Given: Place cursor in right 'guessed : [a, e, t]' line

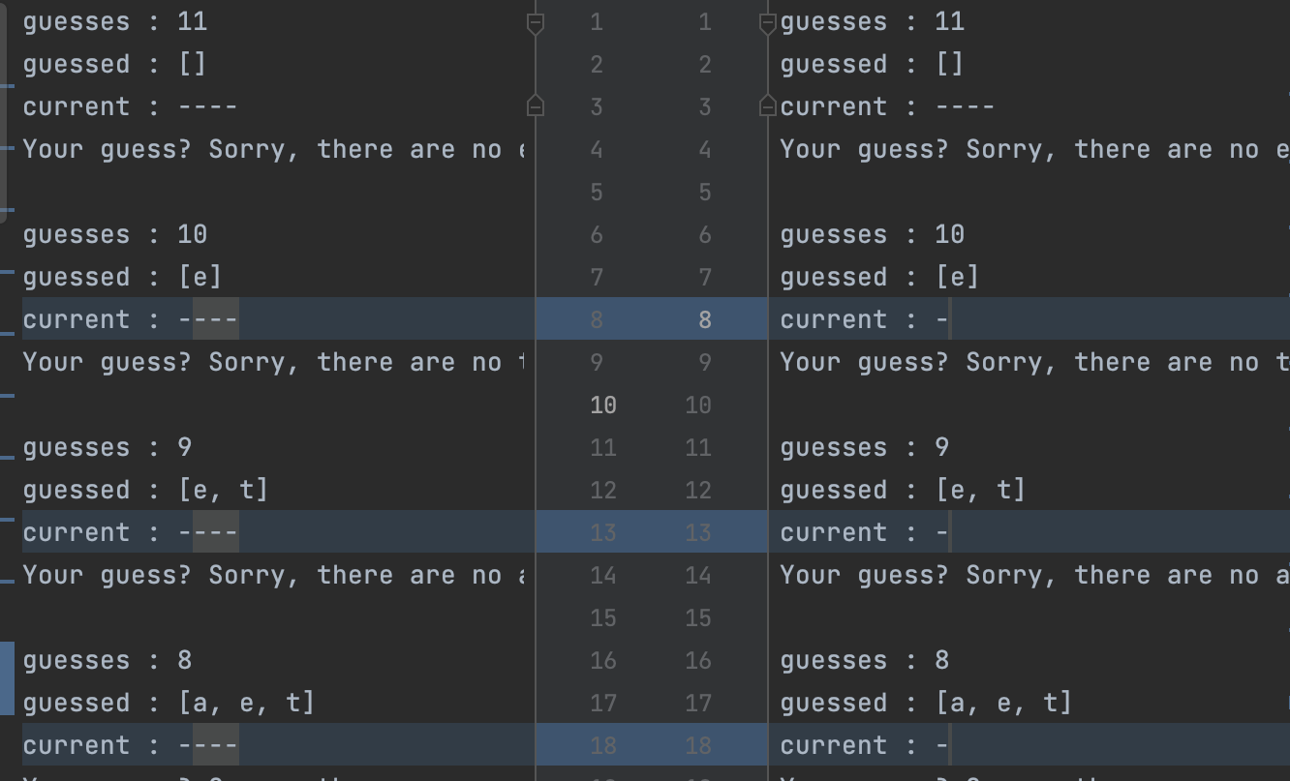Looking at the screenshot, I should coord(925,703).
